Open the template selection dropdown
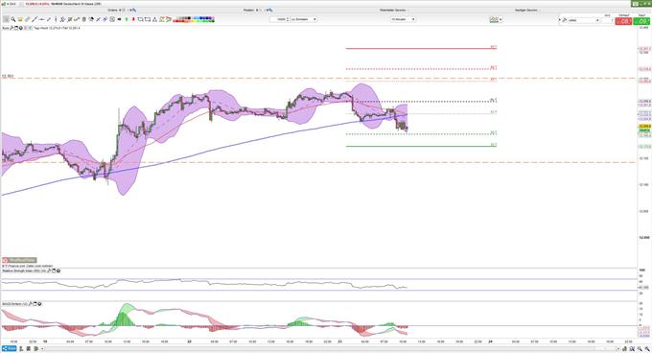The height and width of the screenshot is (353, 652). pyautogui.click(x=583, y=20)
